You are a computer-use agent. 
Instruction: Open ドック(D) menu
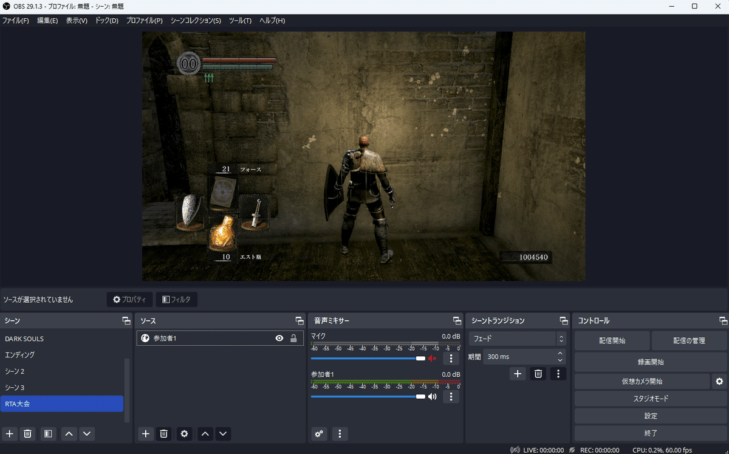107,21
